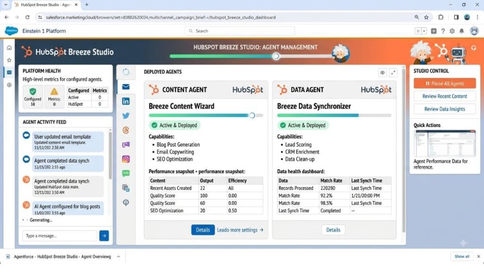The height and width of the screenshot is (272, 484).
Task: Open the Data Agent card header
Action: click(334, 90)
